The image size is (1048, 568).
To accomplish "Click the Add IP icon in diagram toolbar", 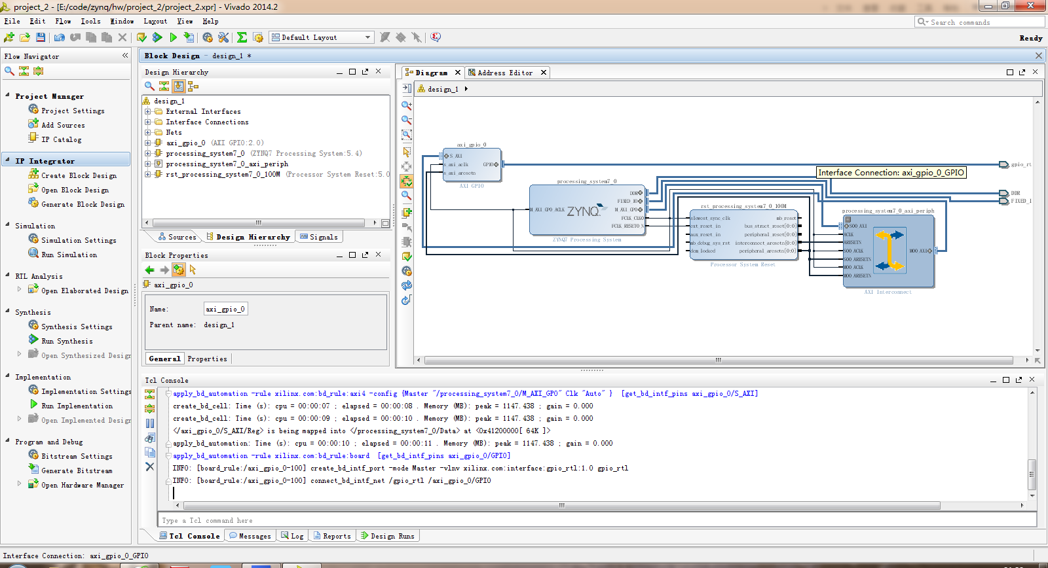I will 406,212.
